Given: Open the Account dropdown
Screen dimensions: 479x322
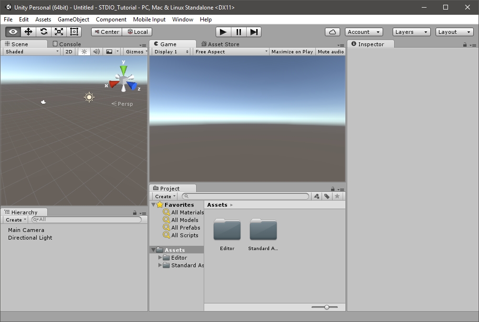Looking at the screenshot, I should click(364, 32).
